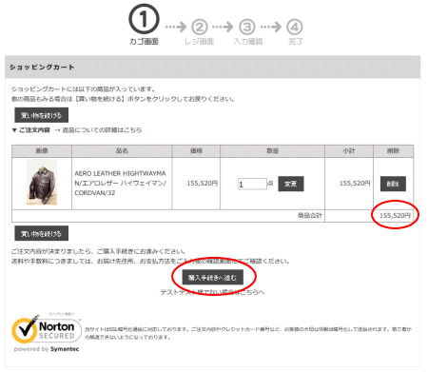Click the 品名 column header
Viewport: 428px width, 372px height.
click(x=122, y=151)
